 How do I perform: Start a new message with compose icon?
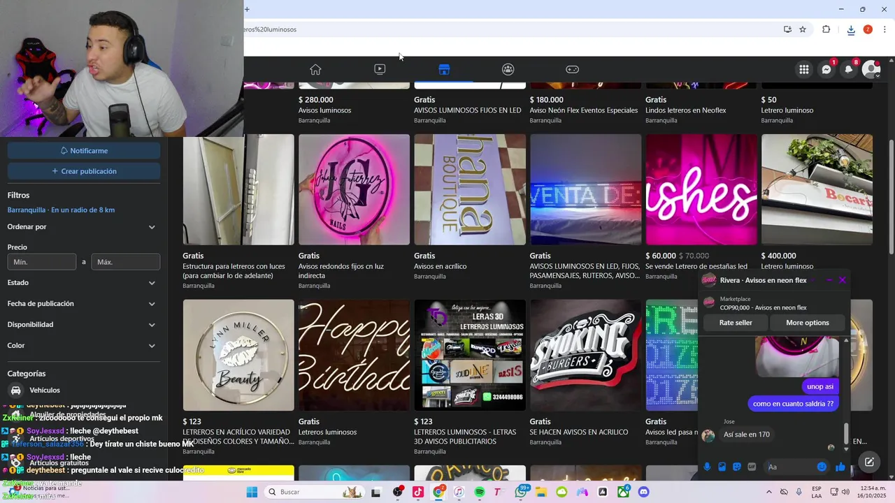869,462
